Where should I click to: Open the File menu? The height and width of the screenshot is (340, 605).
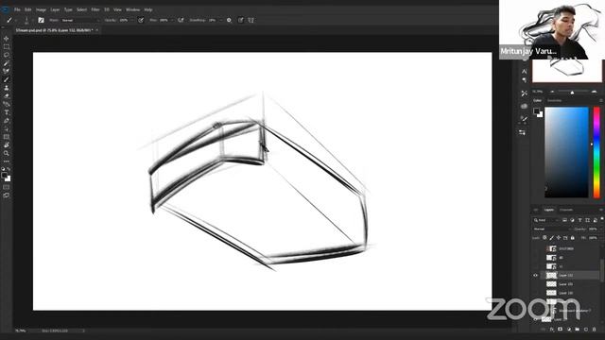(x=17, y=9)
